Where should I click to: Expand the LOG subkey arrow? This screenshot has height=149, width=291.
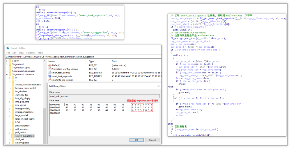click(10, 122)
